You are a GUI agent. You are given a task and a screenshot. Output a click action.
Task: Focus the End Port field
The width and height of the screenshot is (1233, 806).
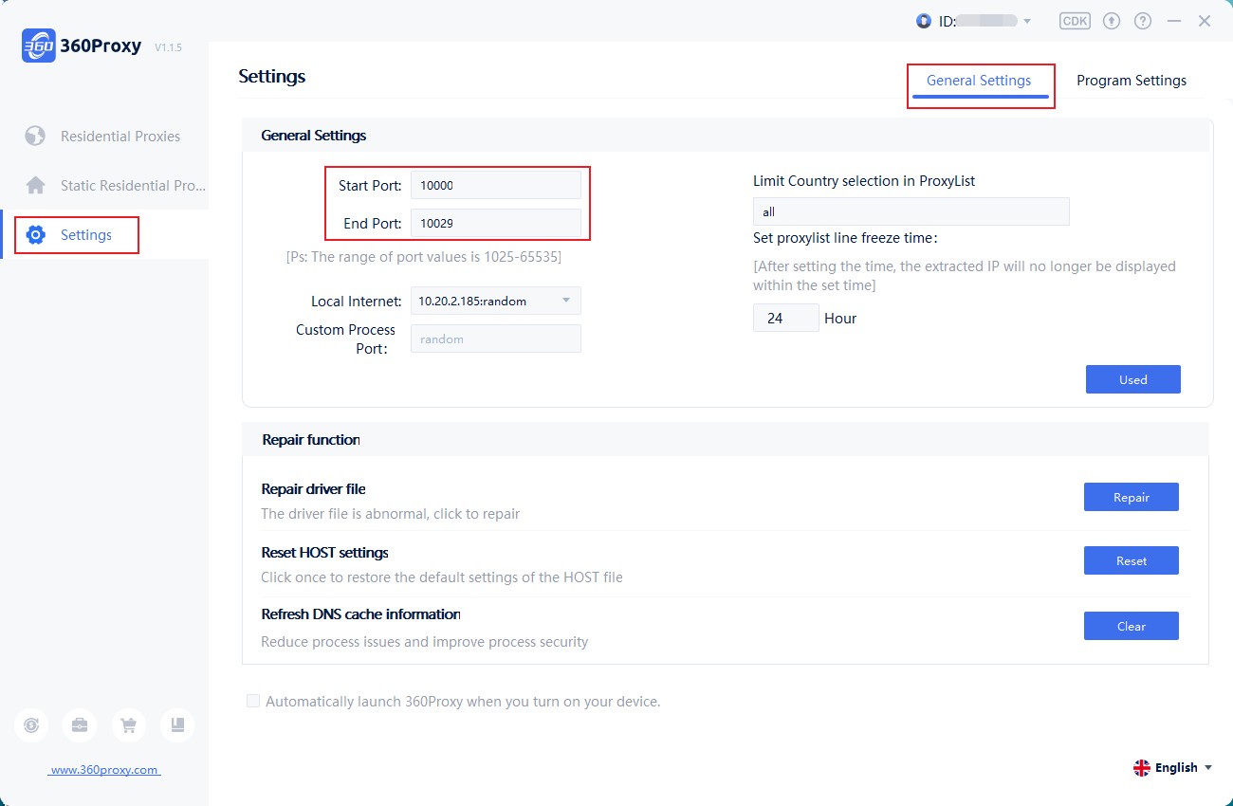click(496, 223)
